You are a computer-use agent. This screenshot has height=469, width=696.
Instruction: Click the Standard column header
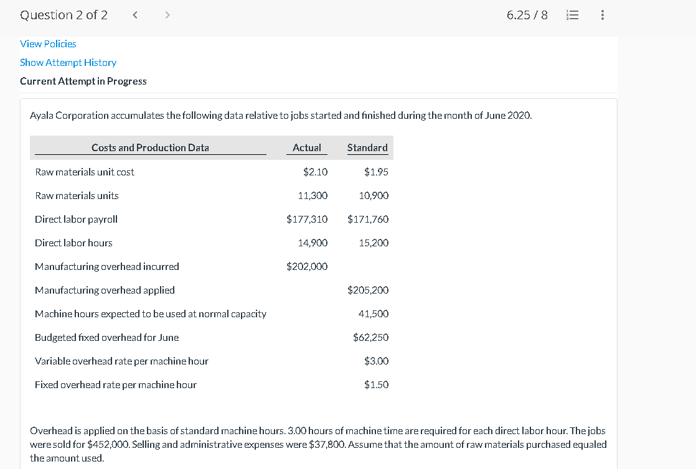(x=367, y=148)
